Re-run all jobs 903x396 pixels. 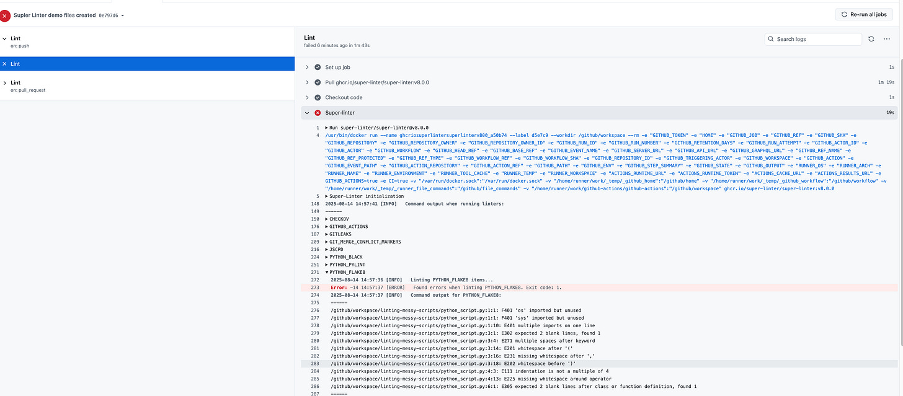[864, 14]
